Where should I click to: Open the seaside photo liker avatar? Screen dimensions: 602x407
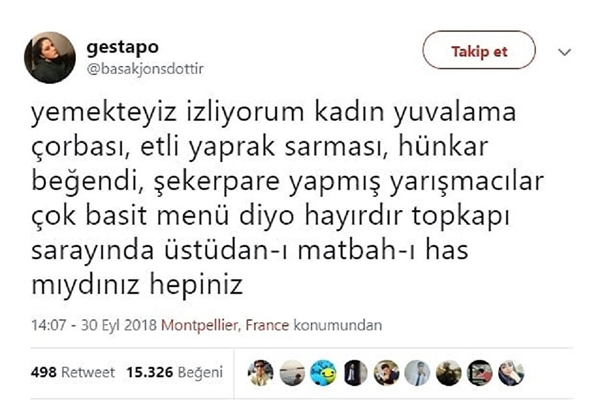tap(292, 372)
